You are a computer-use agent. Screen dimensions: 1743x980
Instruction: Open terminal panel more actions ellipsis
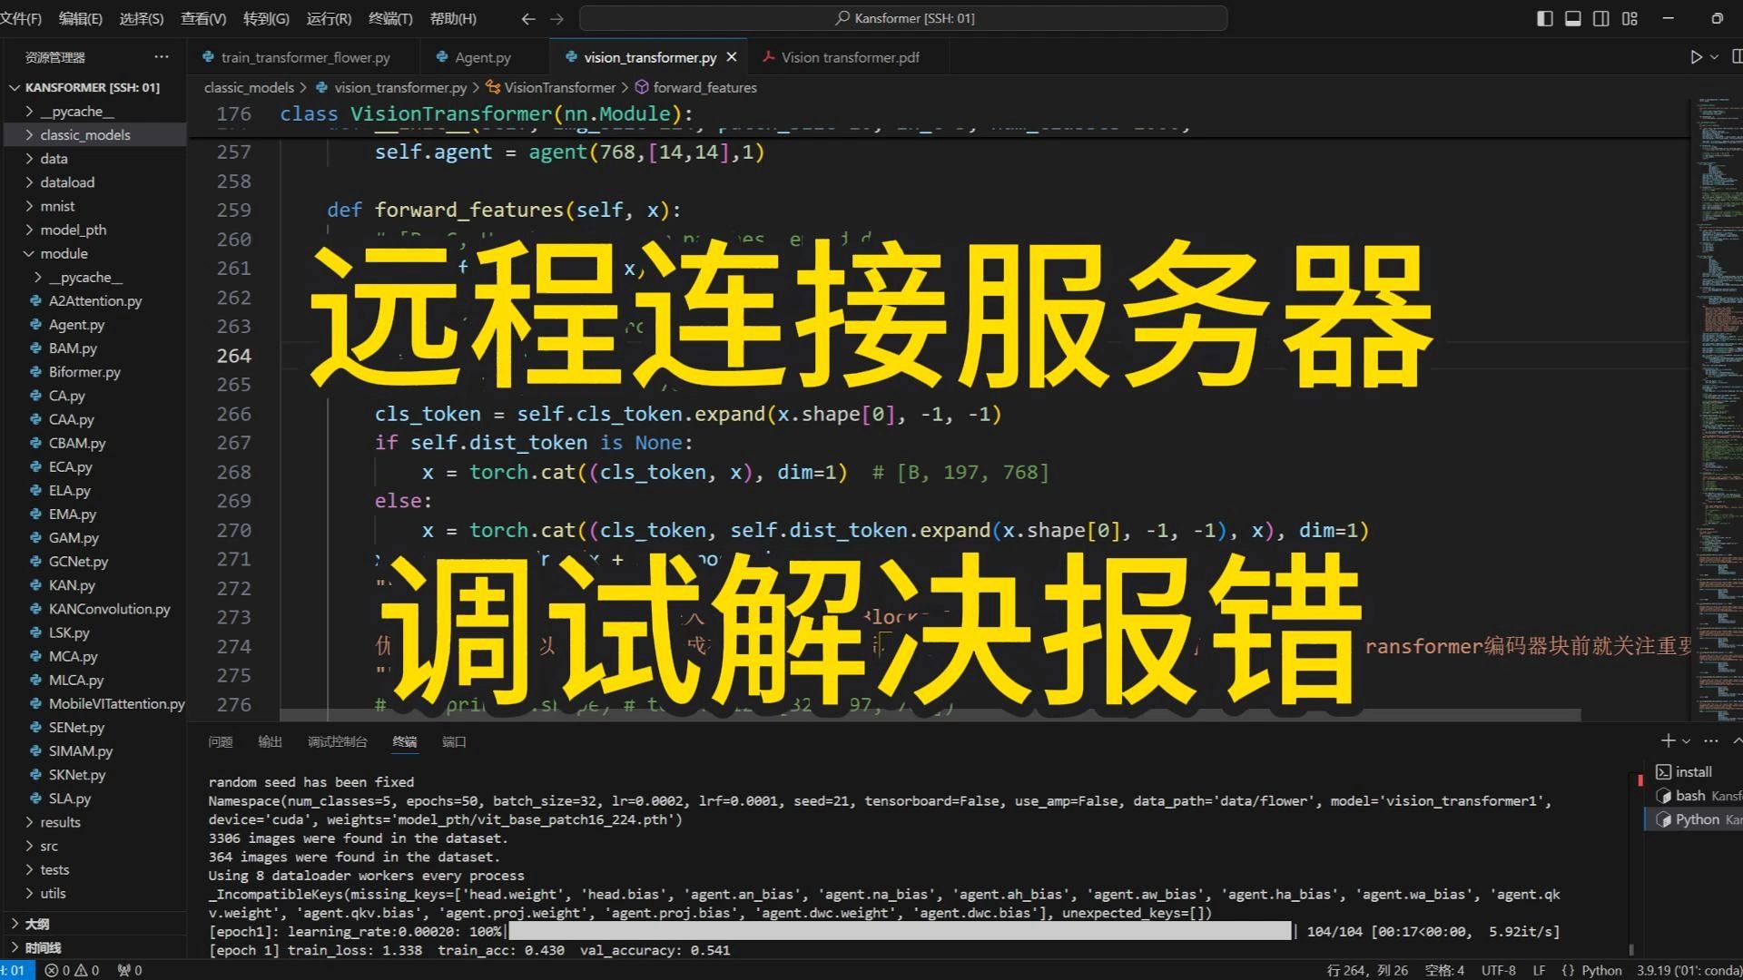point(1711,740)
